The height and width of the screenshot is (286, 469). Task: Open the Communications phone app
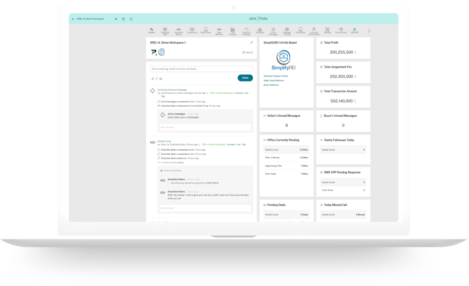(341, 31)
